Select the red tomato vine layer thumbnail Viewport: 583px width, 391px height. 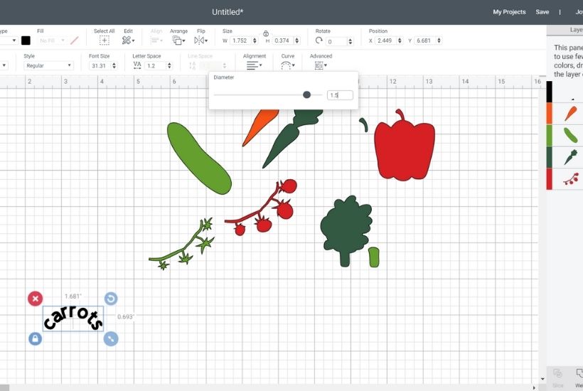point(571,178)
